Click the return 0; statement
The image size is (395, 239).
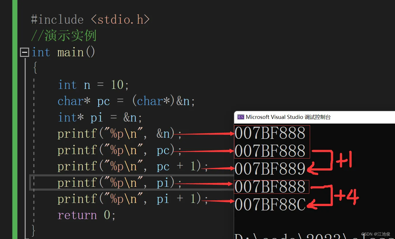pyautogui.click(x=87, y=215)
